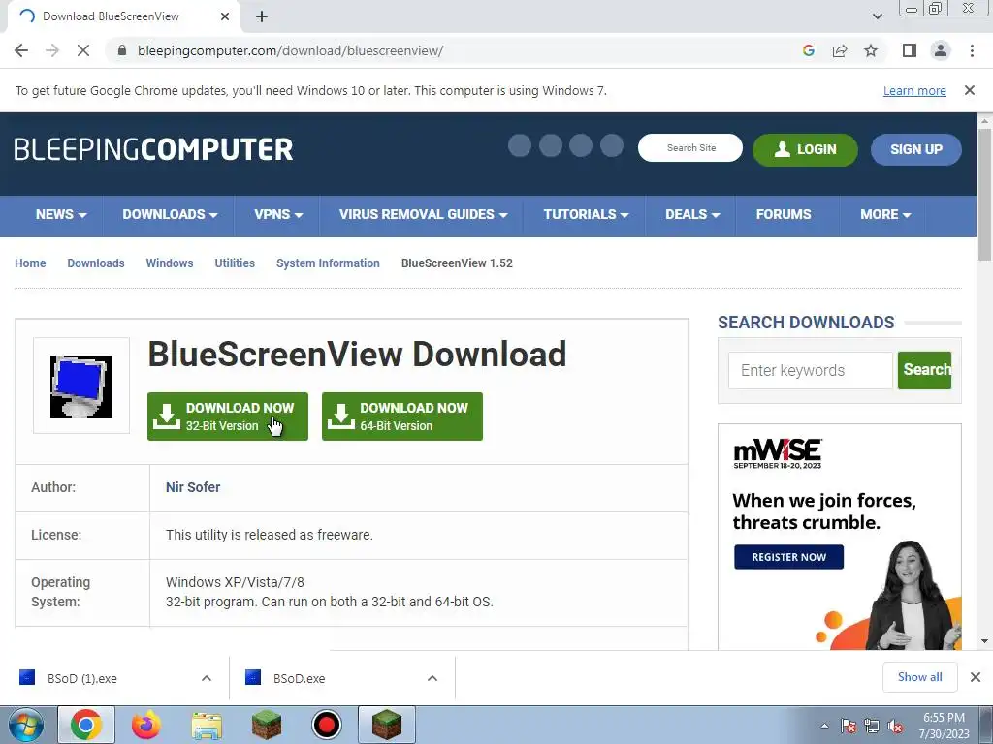Click REGISTER NOW in mWISE ad

coord(788,557)
